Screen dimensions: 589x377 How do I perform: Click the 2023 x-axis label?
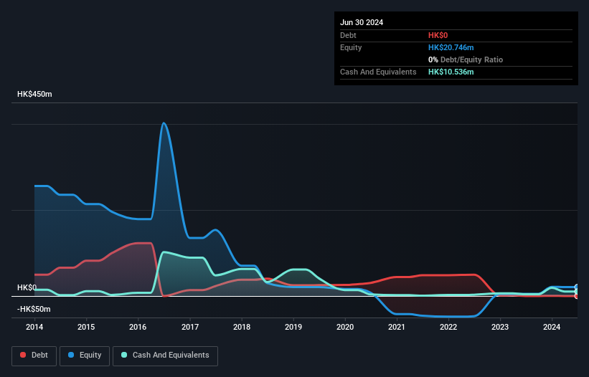click(x=500, y=327)
